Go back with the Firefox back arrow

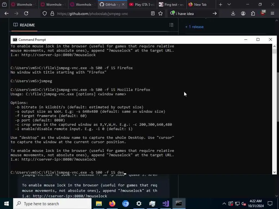7,14
